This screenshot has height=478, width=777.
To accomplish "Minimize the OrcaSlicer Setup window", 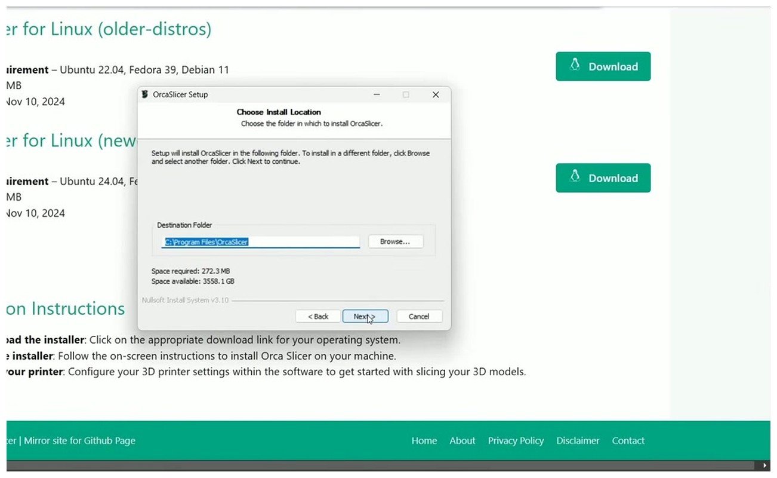I will [377, 94].
